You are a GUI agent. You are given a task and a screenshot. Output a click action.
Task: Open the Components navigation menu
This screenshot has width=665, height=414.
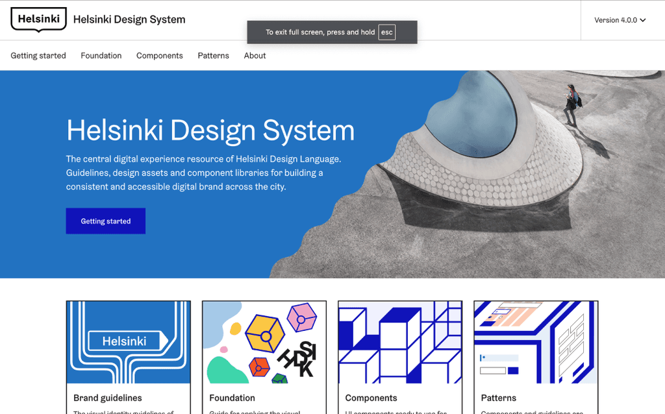point(159,56)
